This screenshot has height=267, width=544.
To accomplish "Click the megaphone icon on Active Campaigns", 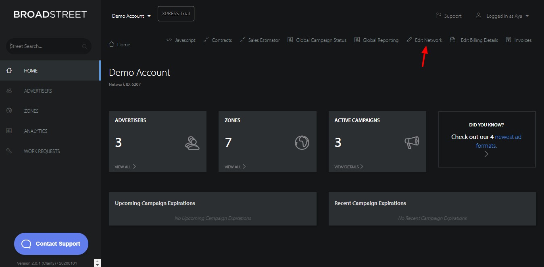I will pos(412,142).
